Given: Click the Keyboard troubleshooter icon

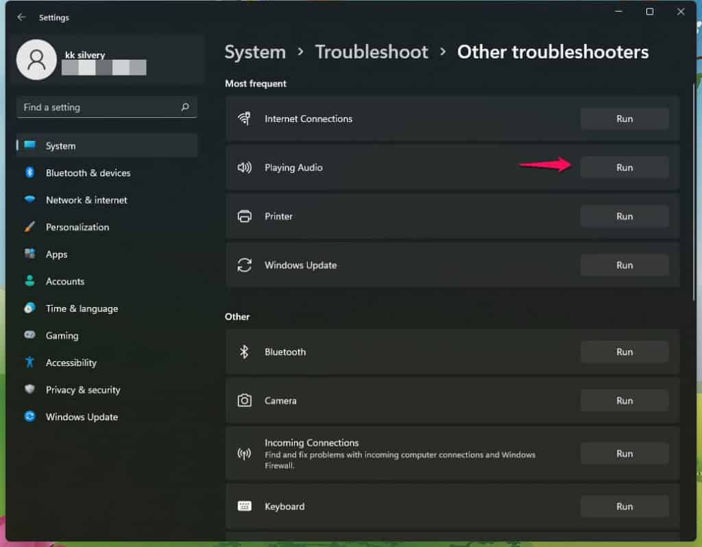Looking at the screenshot, I should pos(245,506).
